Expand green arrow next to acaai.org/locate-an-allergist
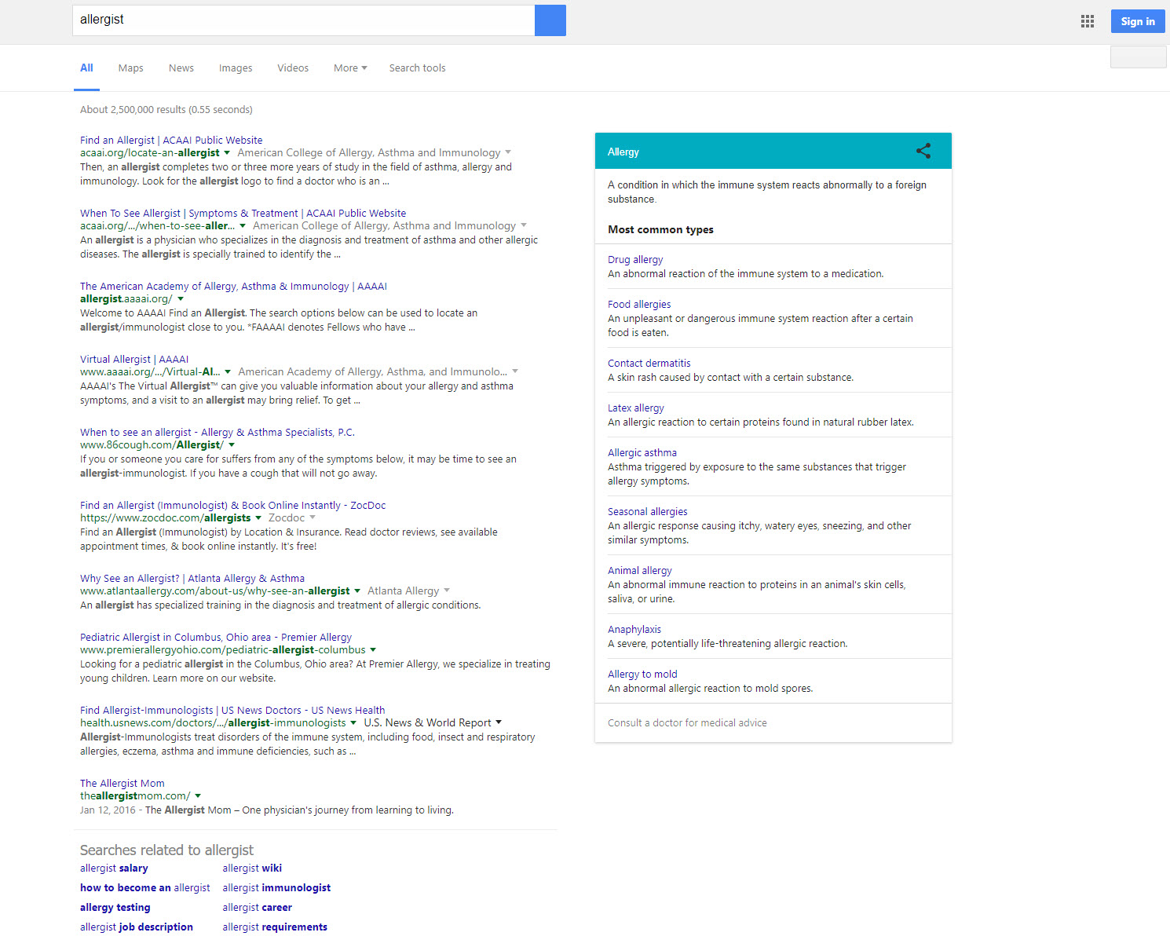The image size is (1170, 947). (227, 153)
